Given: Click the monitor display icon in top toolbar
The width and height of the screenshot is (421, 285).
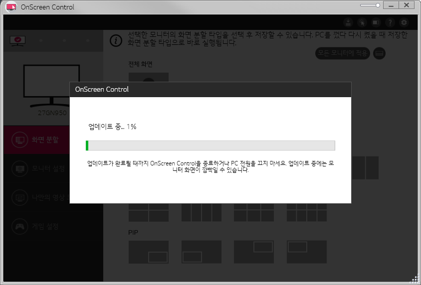Looking at the screenshot, I should point(376,22).
